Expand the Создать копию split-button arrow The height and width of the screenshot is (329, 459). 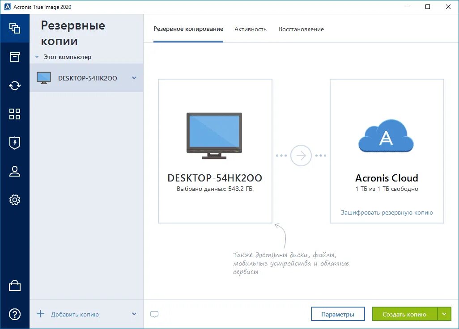tap(445, 314)
